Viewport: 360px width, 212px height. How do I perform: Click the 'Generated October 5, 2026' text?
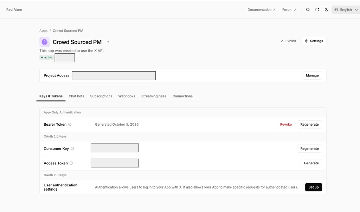click(117, 125)
